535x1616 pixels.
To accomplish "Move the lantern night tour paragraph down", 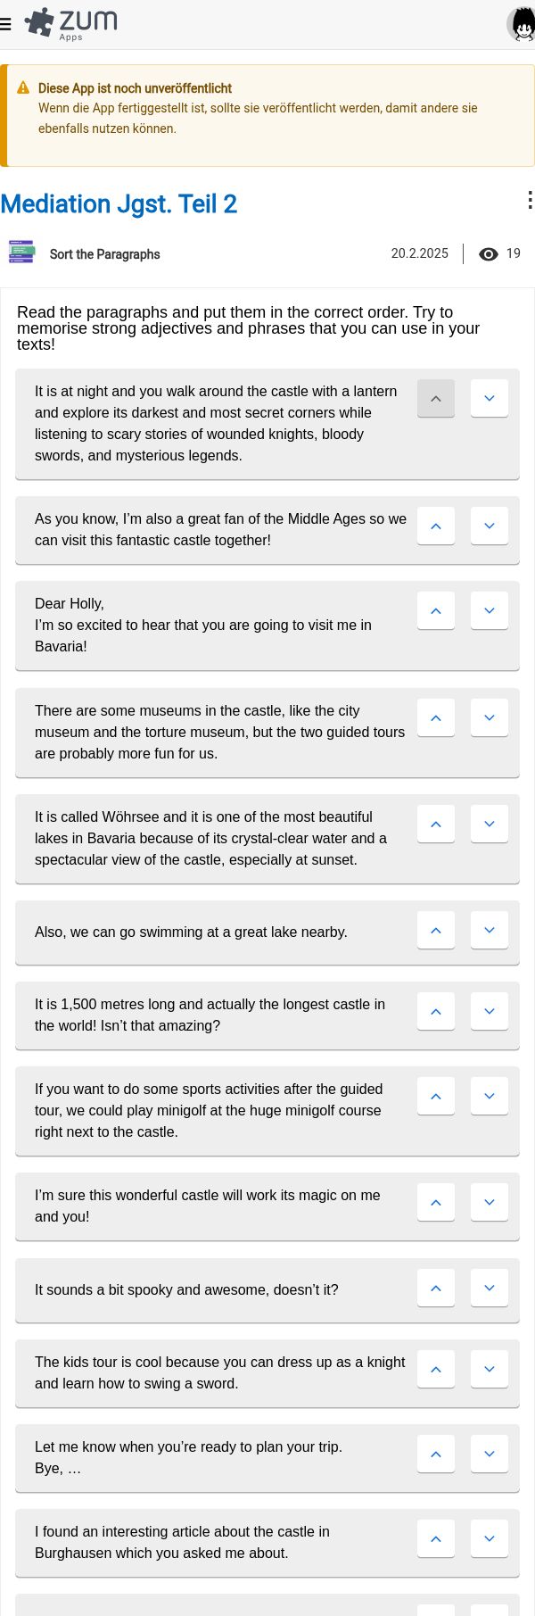I will pyautogui.click(x=490, y=399).
